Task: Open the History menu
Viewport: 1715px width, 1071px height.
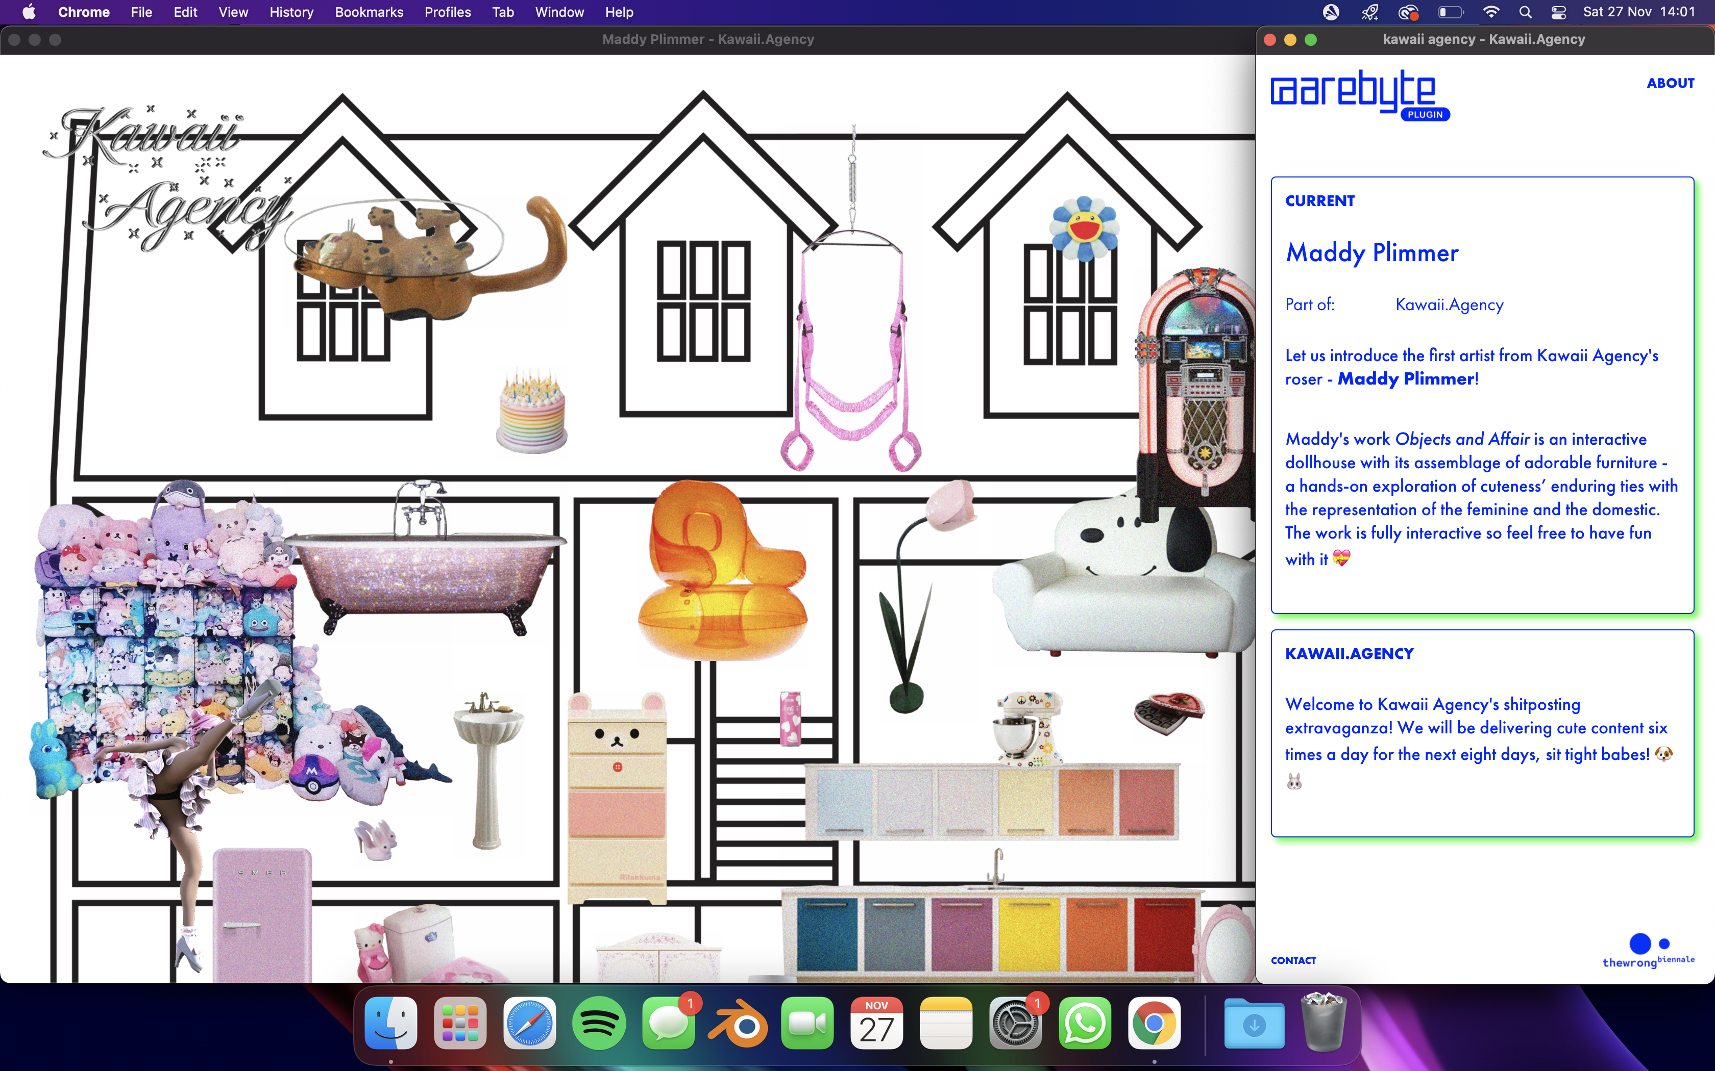Action: point(291,12)
